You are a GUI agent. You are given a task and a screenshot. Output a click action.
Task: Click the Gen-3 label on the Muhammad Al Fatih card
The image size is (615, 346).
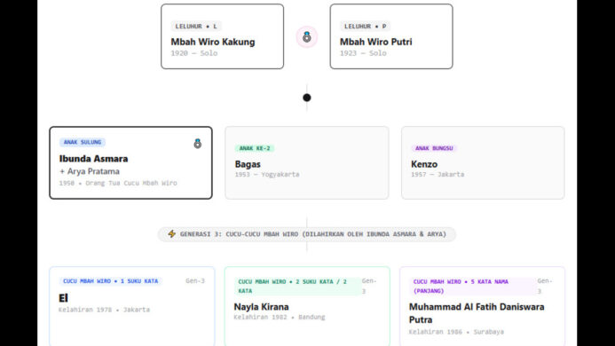pyautogui.click(x=544, y=286)
